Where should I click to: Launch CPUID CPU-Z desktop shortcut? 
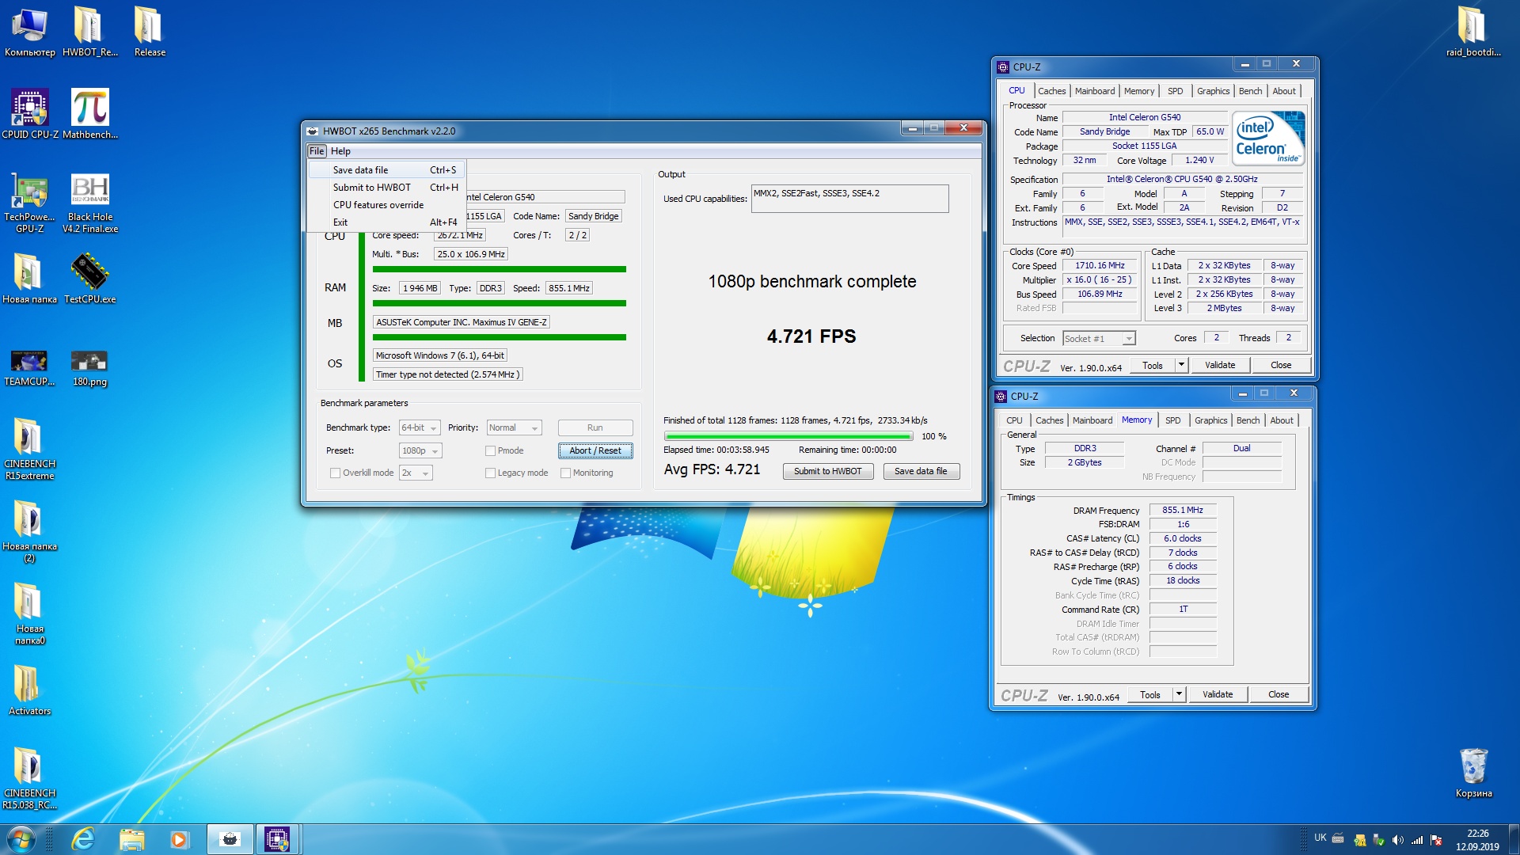(x=30, y=115)
